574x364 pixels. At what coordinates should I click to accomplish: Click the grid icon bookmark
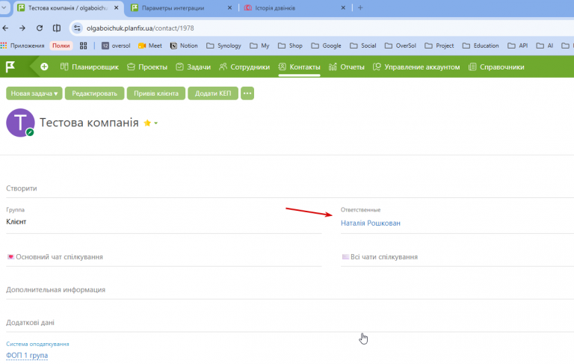[x=84, y=46]
